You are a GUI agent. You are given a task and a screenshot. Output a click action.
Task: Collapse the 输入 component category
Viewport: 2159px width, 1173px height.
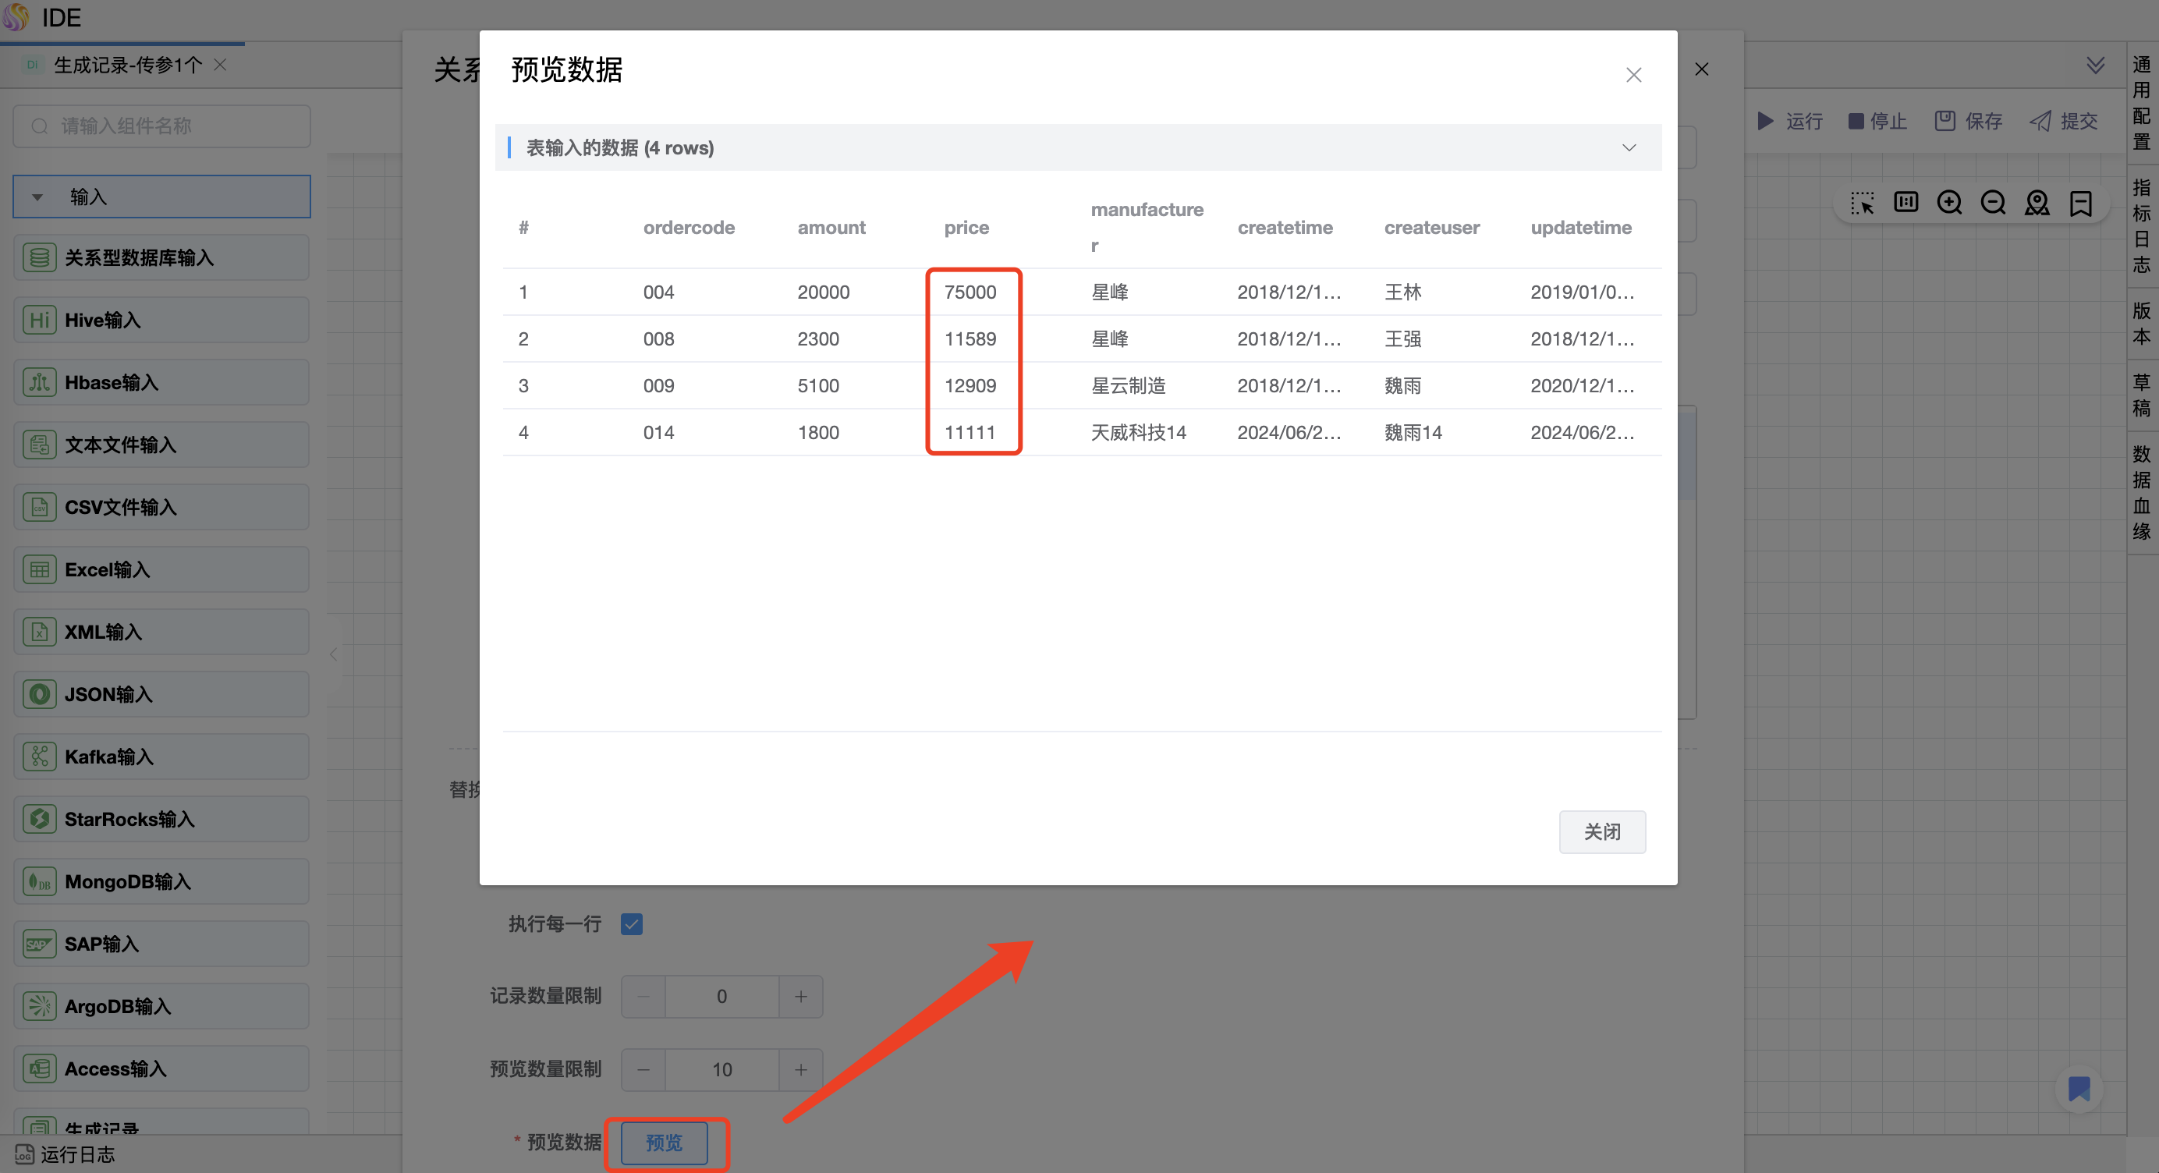click(37, 197)
